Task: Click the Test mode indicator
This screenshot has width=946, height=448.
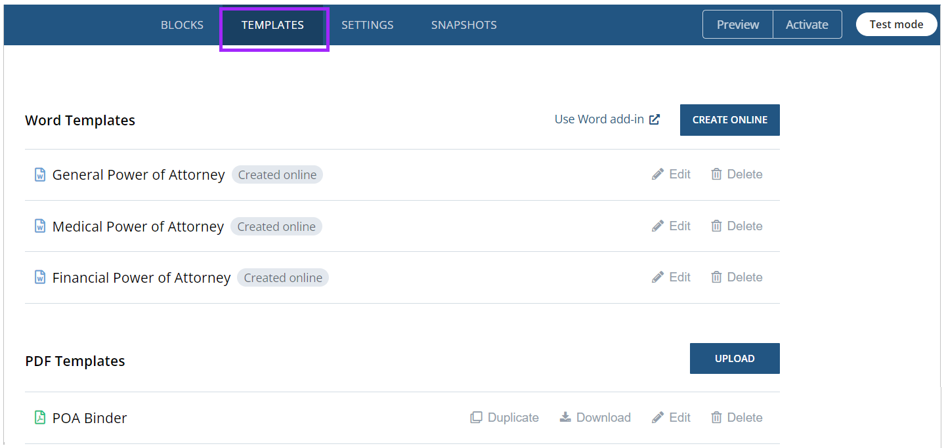Action: (x=896, y=24)
